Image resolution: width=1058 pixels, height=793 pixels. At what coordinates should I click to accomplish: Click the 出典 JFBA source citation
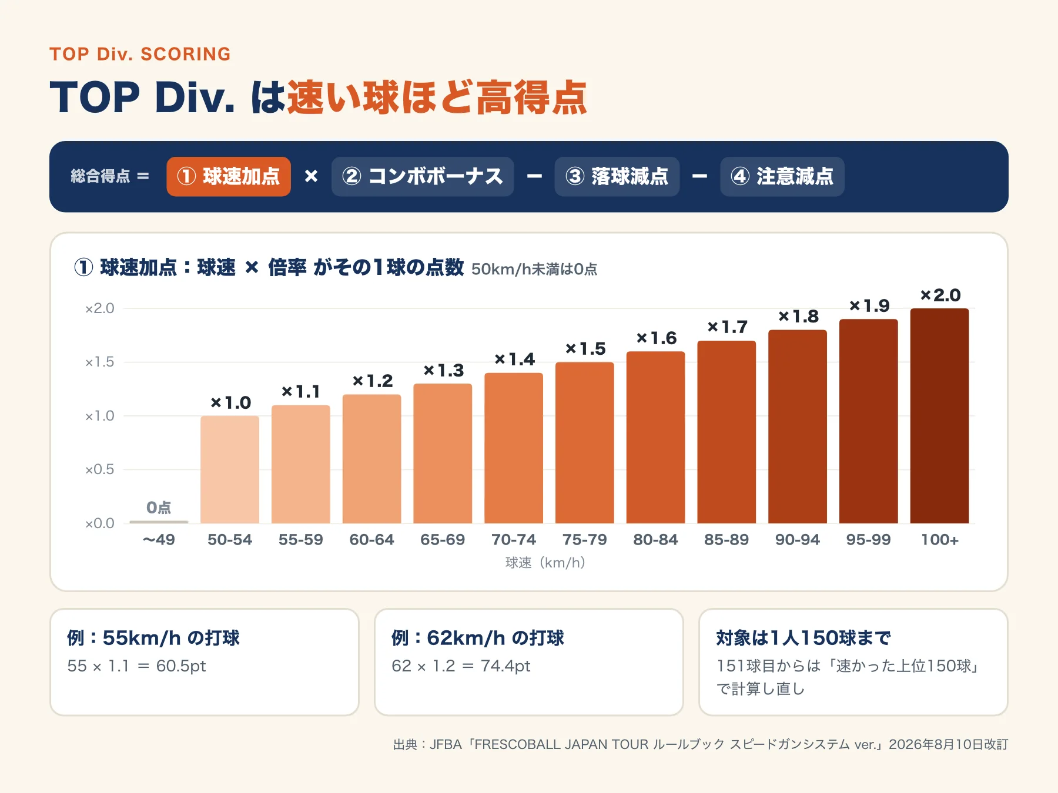(701, 744)
